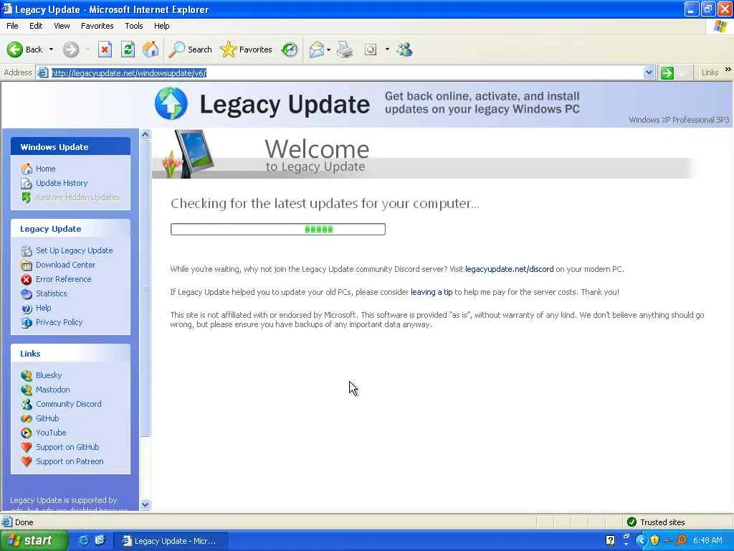Click the legacyupdate.net/discord hyperlink

pyautogui.click(x=510, y=269)
